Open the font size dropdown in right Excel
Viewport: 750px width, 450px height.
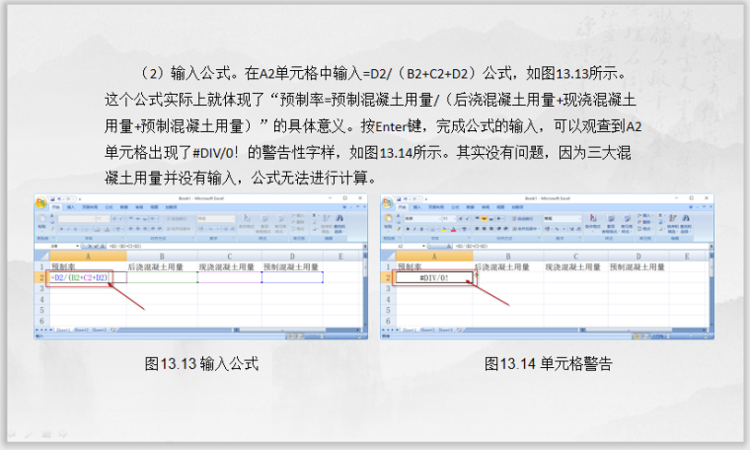click(447, 217)
